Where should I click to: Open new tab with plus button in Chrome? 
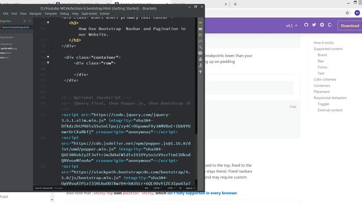pyautogui.click(x=235, y=4)
